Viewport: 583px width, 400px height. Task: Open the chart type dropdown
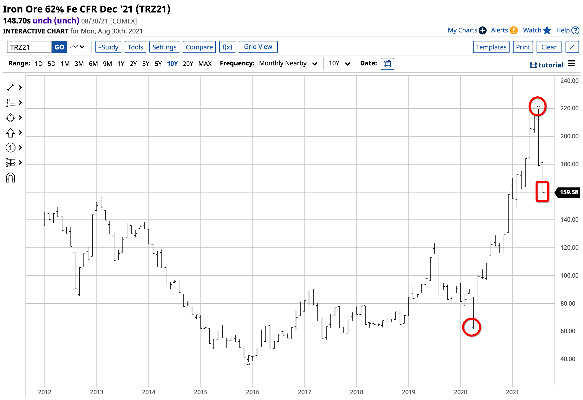[x=77, y=47]
